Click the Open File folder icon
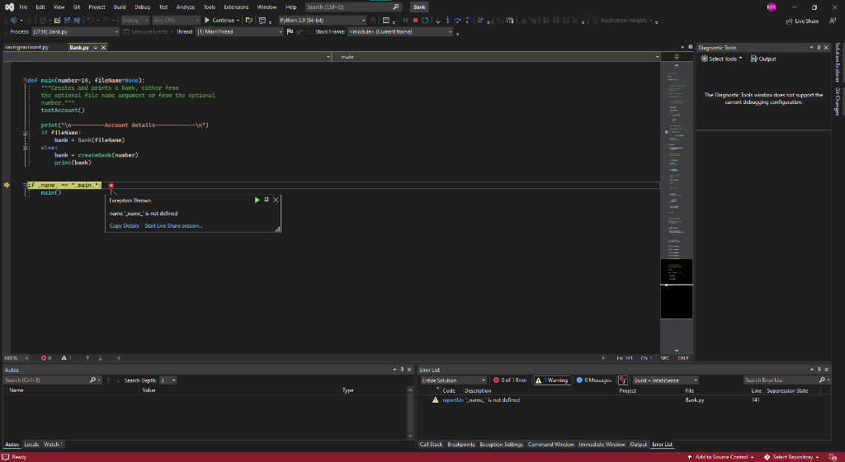Viewport: 845px width, 462px height. coord(57,21)
